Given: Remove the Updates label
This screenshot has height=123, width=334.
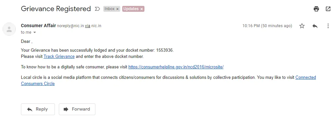Looking at the screenshot, I should click(x=142, y=9).
